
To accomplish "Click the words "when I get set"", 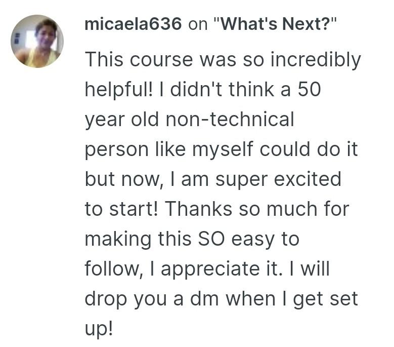I will (x=292, y=299).
